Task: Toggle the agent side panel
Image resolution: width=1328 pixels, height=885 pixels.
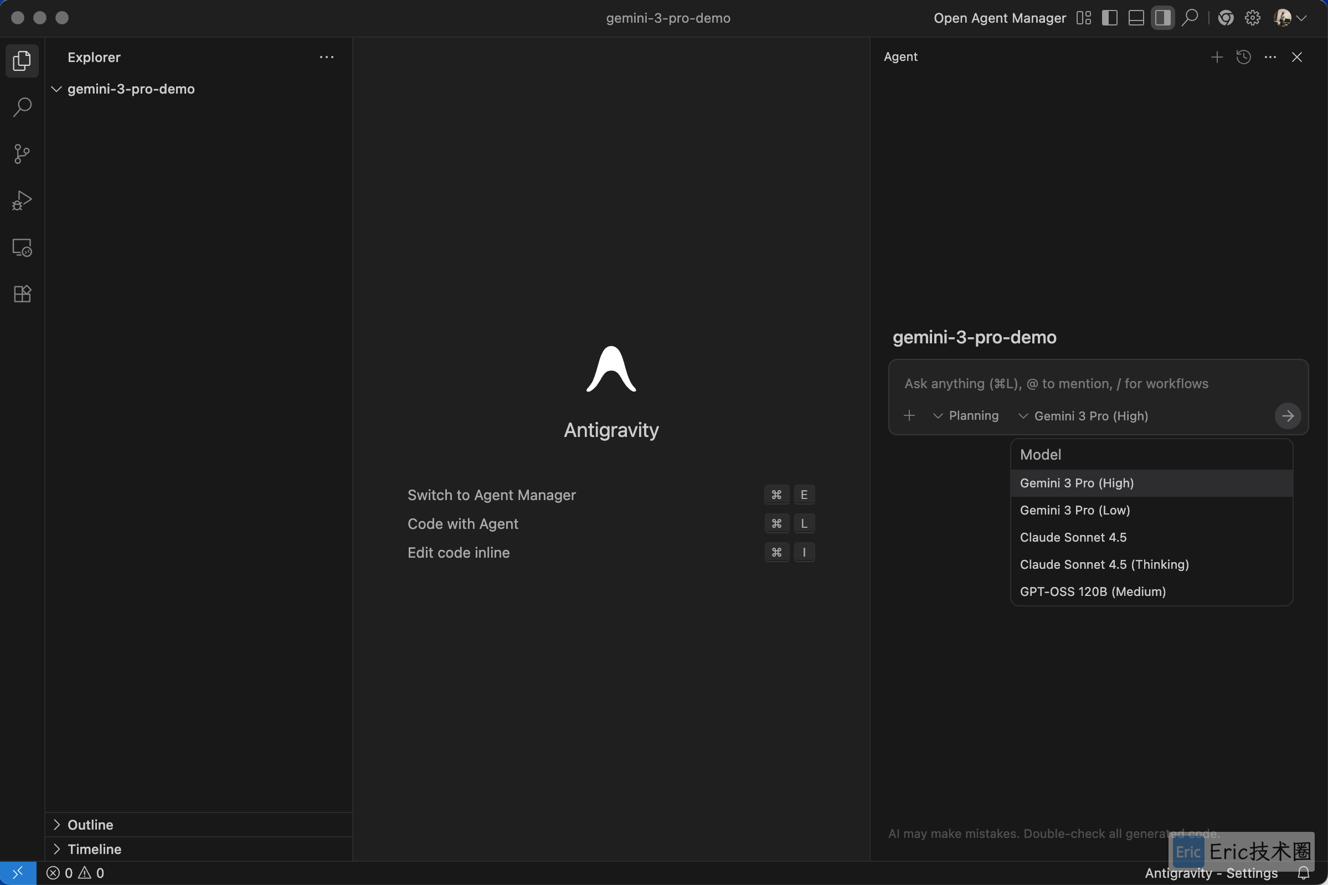Action: click(x=1162, y=18)
